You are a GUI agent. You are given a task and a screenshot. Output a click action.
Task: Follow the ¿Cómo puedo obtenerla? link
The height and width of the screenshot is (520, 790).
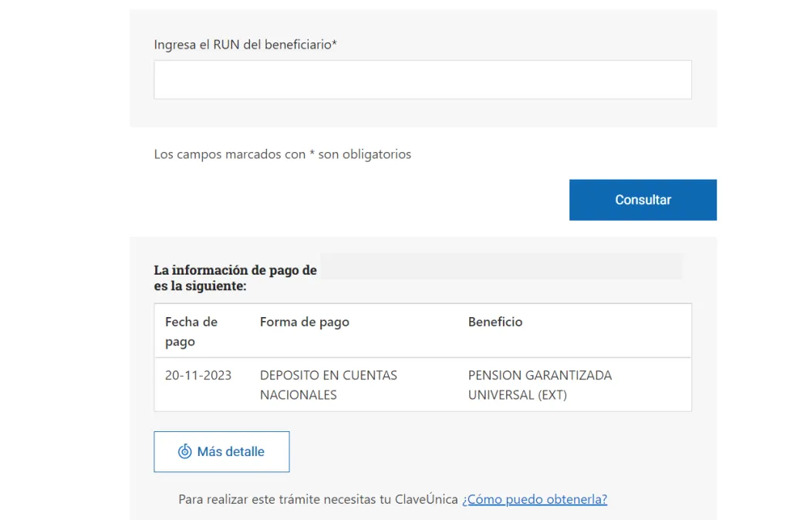point(534,499)
